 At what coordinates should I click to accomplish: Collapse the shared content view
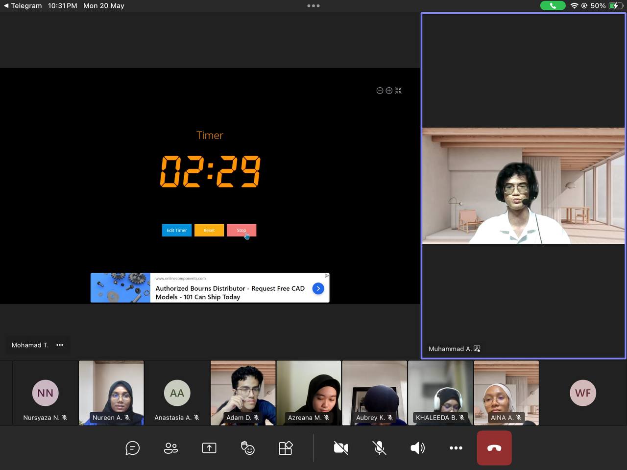[398, 91]
